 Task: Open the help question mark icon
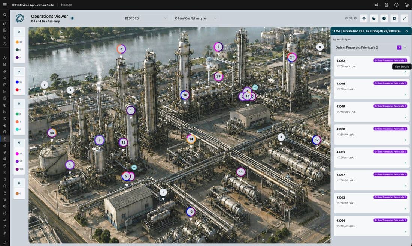[396, 5]
